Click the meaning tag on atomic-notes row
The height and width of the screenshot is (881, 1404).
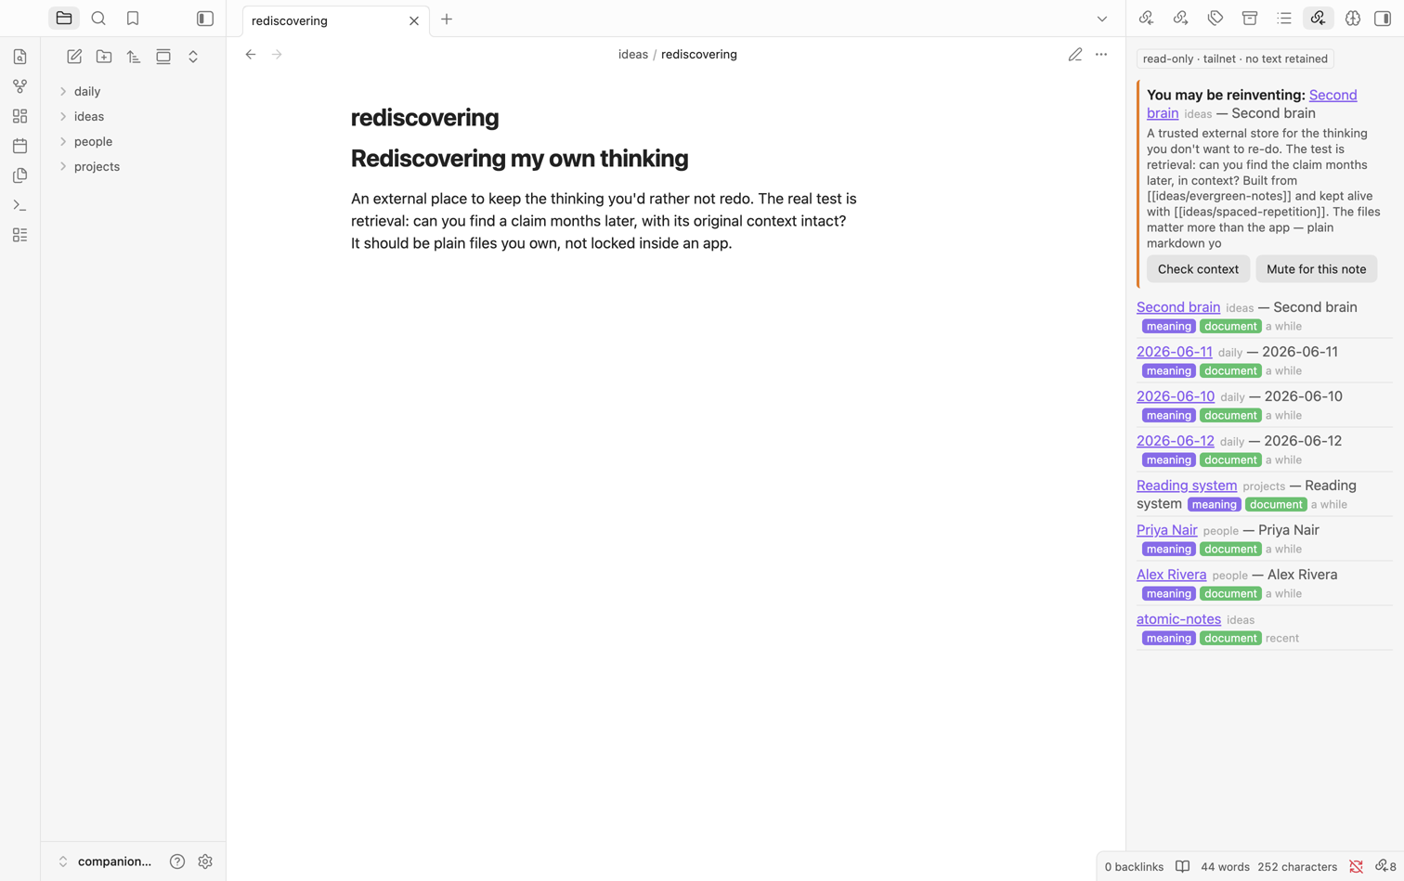coord(1168,639)
